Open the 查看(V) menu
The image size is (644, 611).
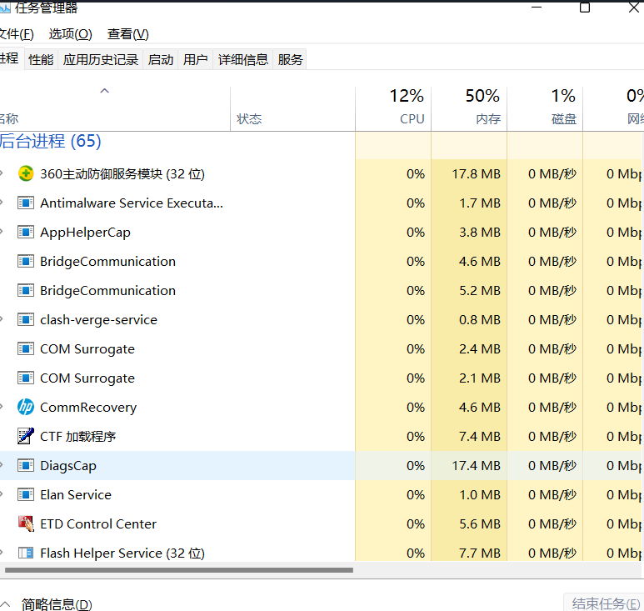(127, 34)
